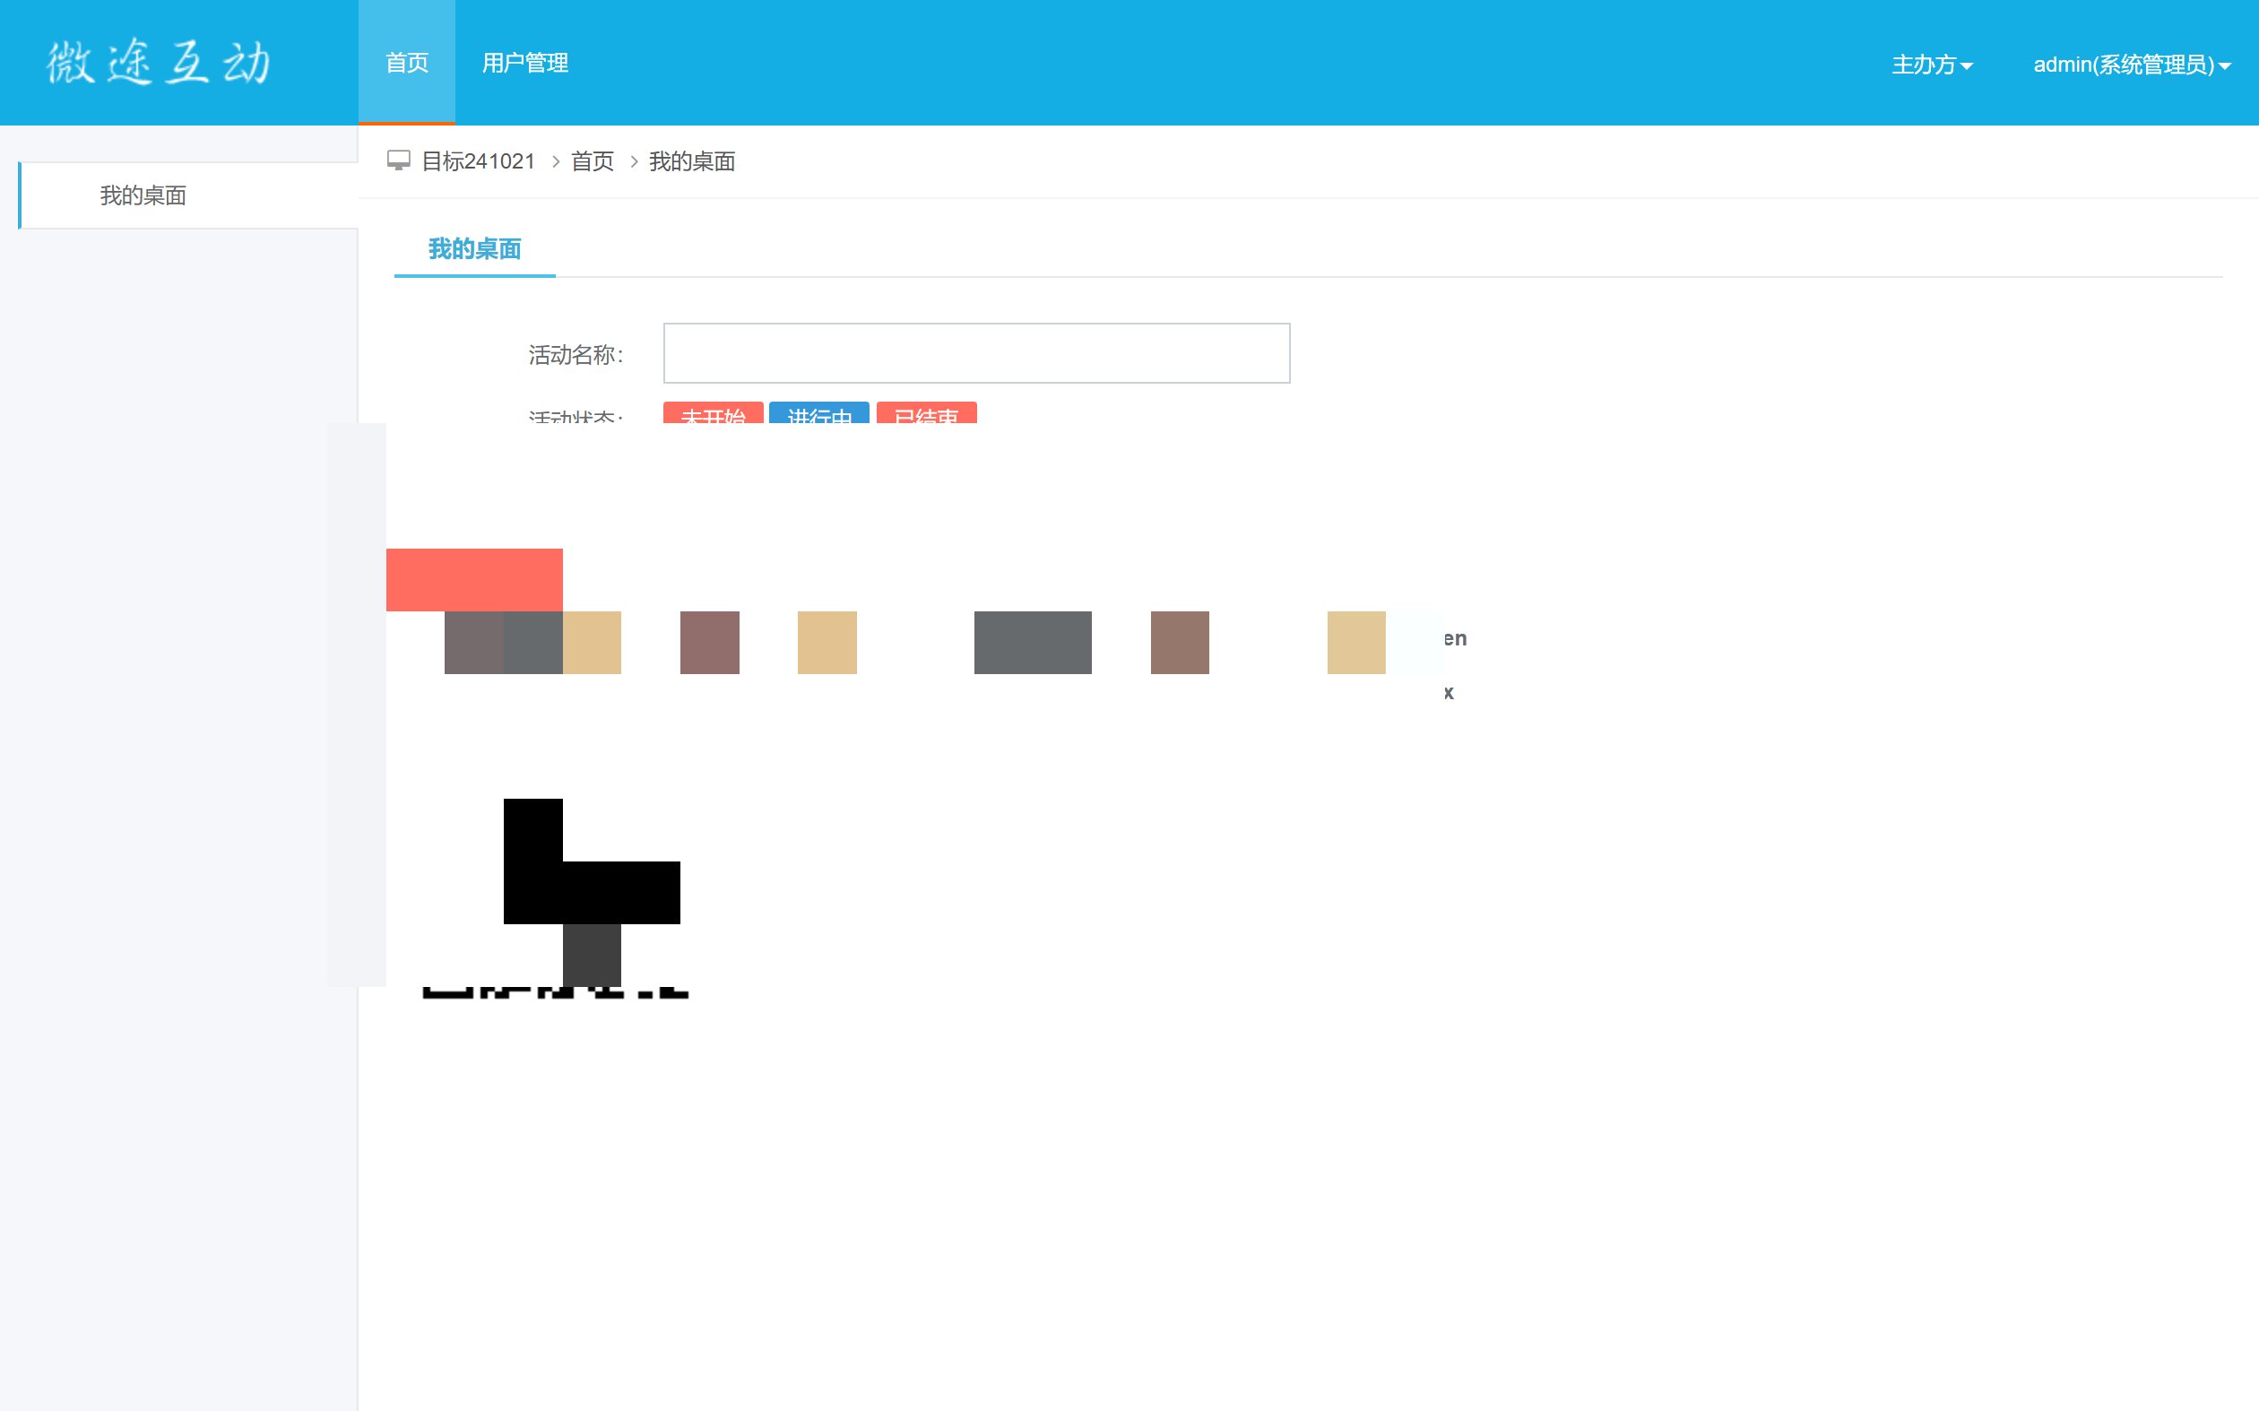2259x1411 pixels.
Task: Open the admin(系统管理员) account menu
Action: 2131,65
